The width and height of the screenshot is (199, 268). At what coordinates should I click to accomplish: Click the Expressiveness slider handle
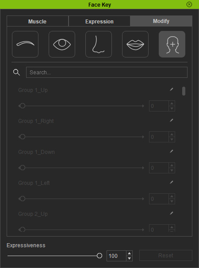(99, 256)
